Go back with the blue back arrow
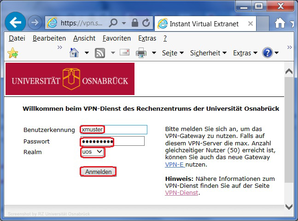This screenshot has width=298, height=221. pos(15,22)
